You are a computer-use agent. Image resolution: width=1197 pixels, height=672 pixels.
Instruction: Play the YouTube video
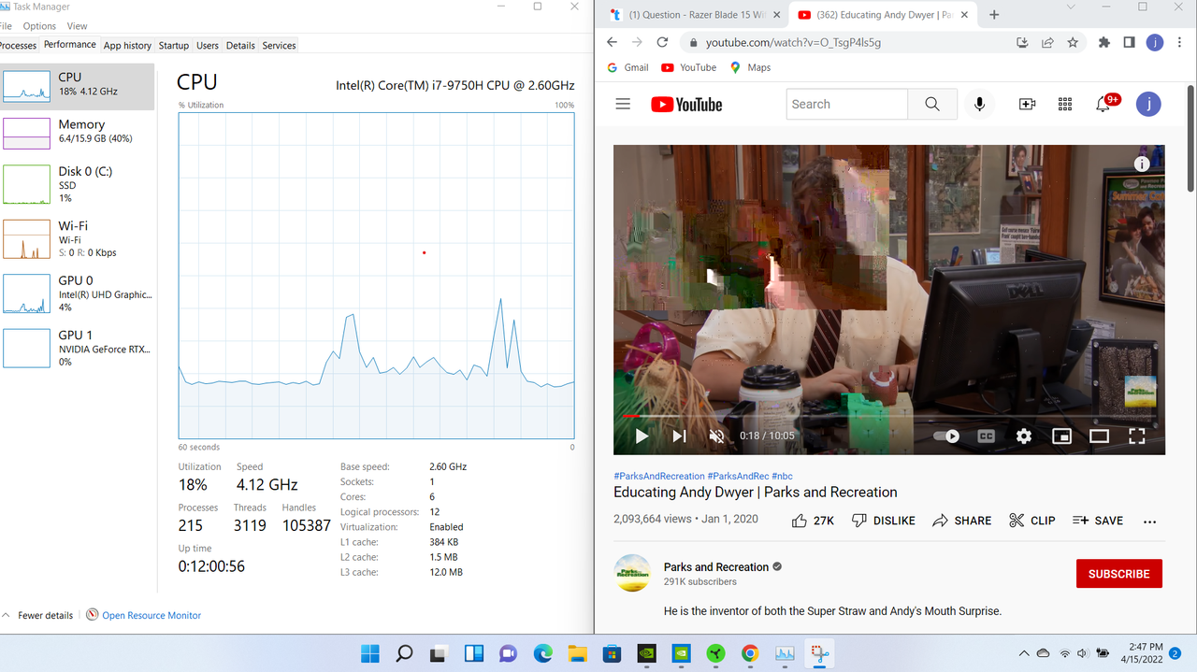tap(642, 436)
